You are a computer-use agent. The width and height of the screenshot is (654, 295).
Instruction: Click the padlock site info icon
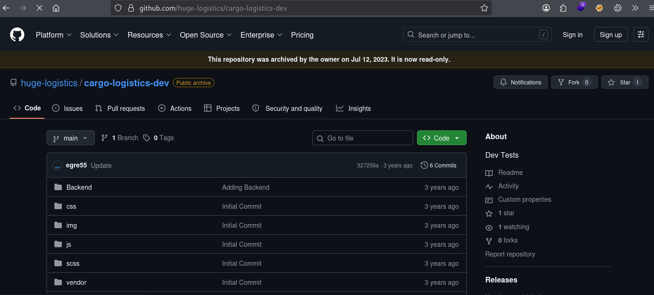pos(131,8)
